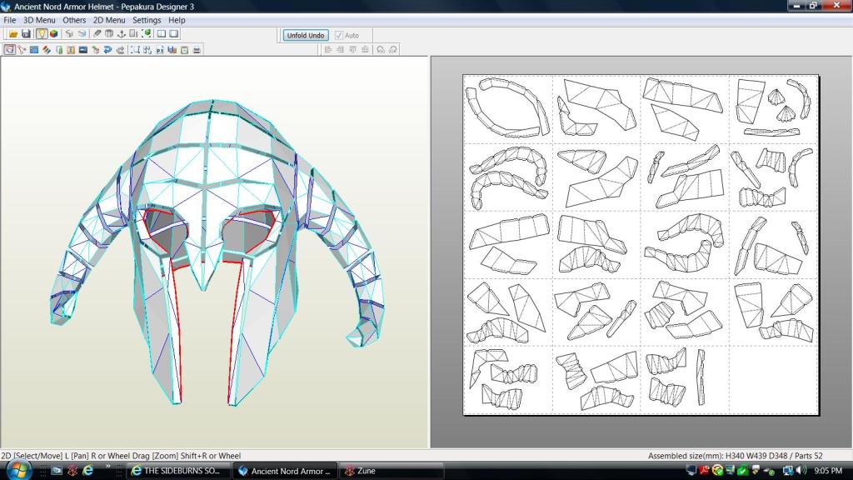Click the red and blue striped eraser icon
Image resolution: width=853 pixels, height=480 pixels.
pos(47,49)
